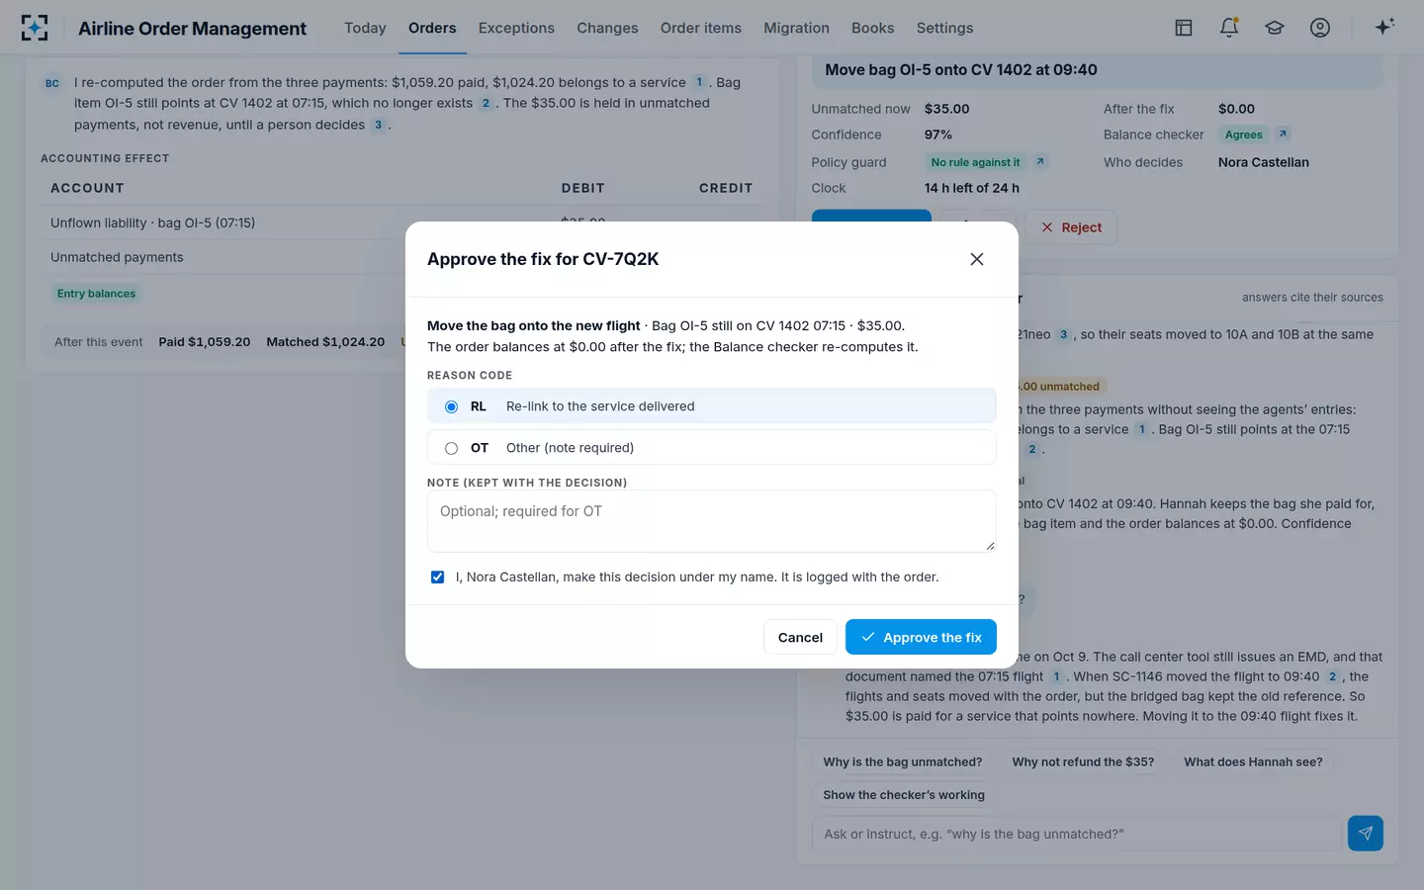
Task: Close the Approve the fix dialog
Action: coord(977,259)
